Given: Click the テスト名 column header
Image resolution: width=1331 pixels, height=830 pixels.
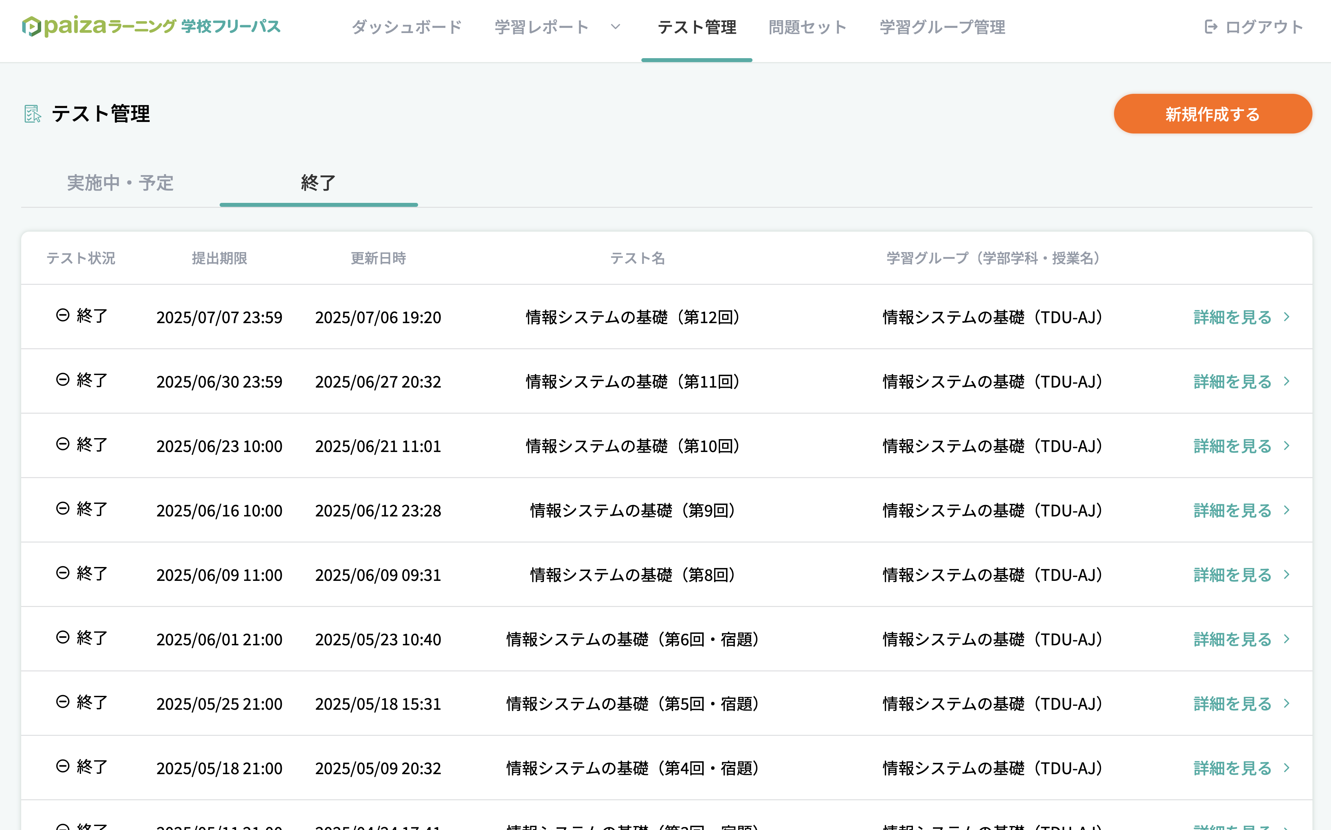Looking at the screenshot, I should (637, 258).
